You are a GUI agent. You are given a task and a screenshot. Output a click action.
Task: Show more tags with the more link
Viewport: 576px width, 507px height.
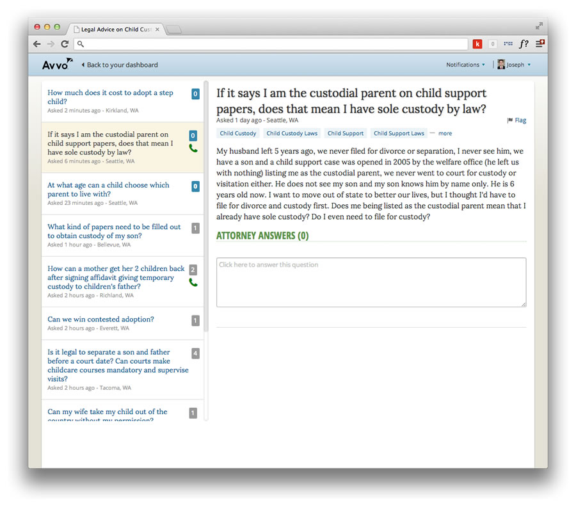click(x=445, y=133)
